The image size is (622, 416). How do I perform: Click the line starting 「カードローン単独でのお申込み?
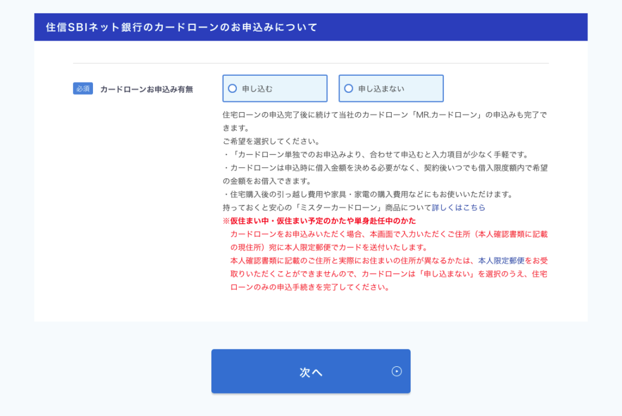coord(377,155)
